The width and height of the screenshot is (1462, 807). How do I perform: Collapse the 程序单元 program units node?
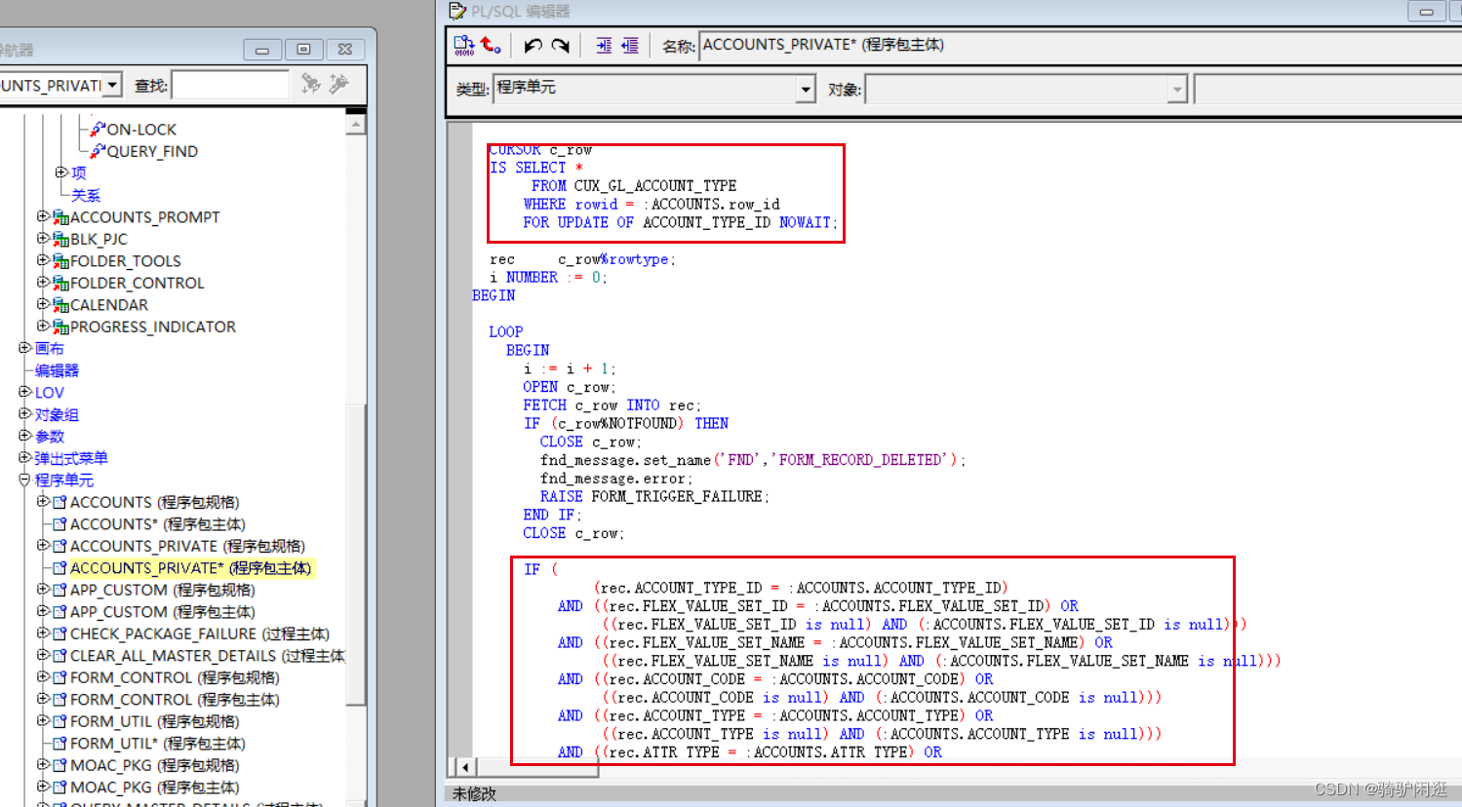coord(24,480)
